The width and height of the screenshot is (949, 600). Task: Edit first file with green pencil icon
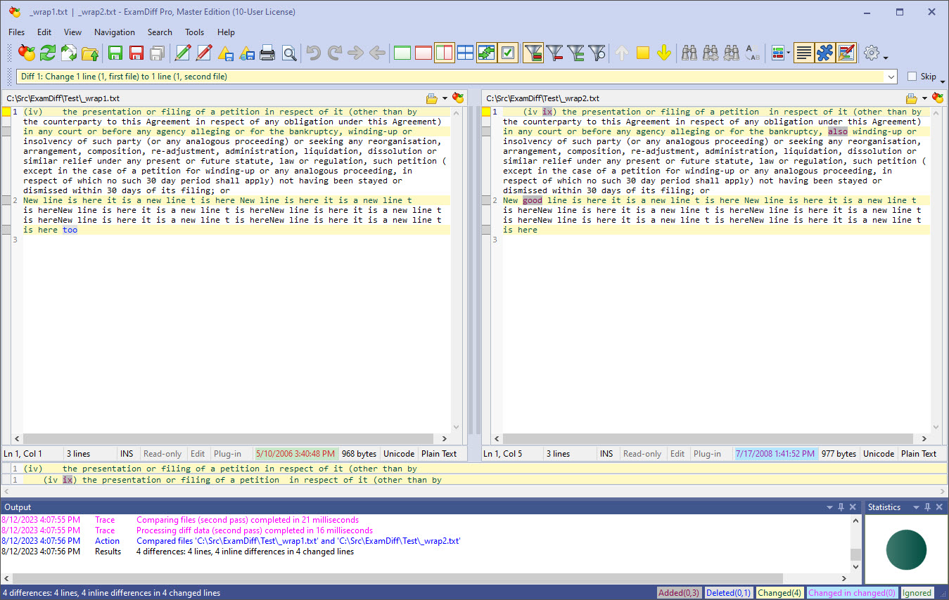click(183, 53)
